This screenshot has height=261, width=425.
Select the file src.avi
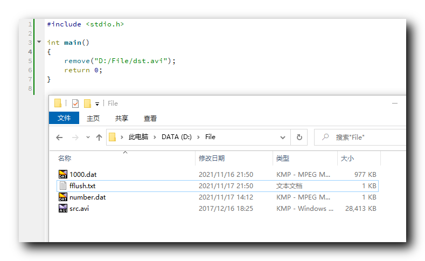tap(79, 209)
